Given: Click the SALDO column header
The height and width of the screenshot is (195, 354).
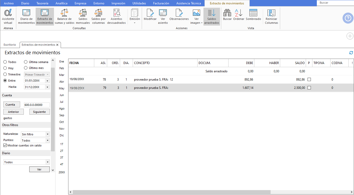Looking at the screenshot, I should click(x=293, y=63).
